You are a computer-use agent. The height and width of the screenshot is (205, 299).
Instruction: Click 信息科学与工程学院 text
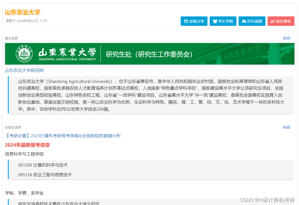tap(24, 154)
